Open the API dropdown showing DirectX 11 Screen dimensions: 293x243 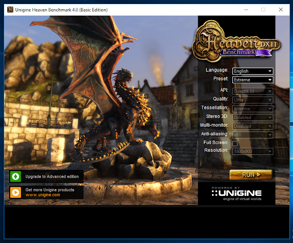253,91
